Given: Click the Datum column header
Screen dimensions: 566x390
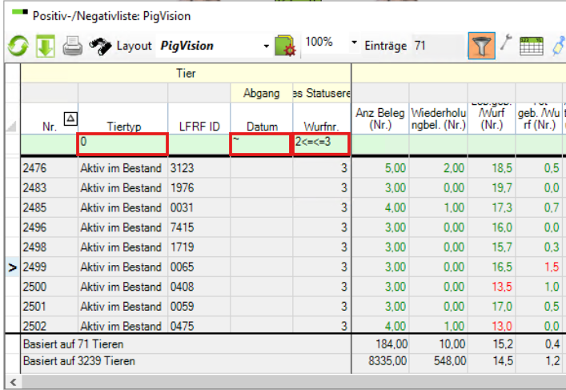Looking at the screenshot, I should (261, 119).
